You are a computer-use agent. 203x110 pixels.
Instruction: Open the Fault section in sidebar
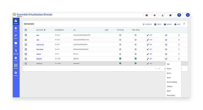(x=16, y=29)
